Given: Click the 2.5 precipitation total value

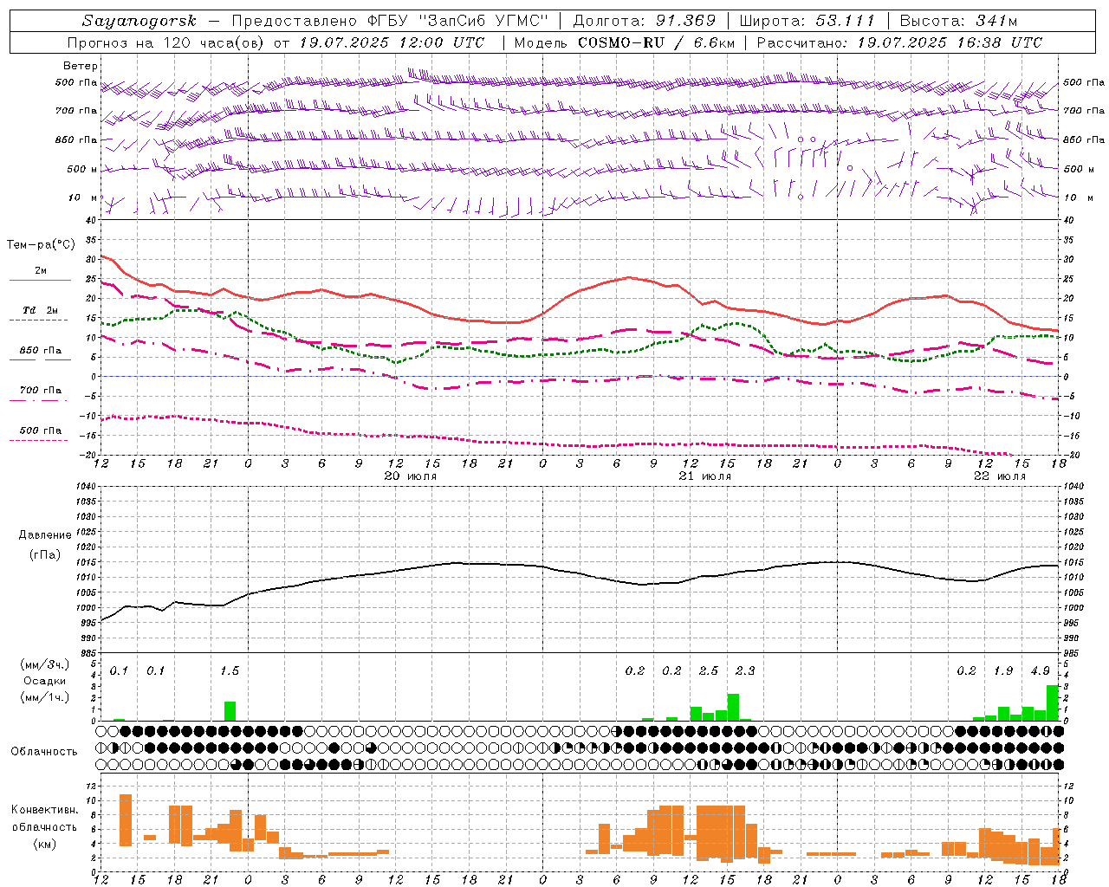Looking at the screenshot, I should (709, 671).
